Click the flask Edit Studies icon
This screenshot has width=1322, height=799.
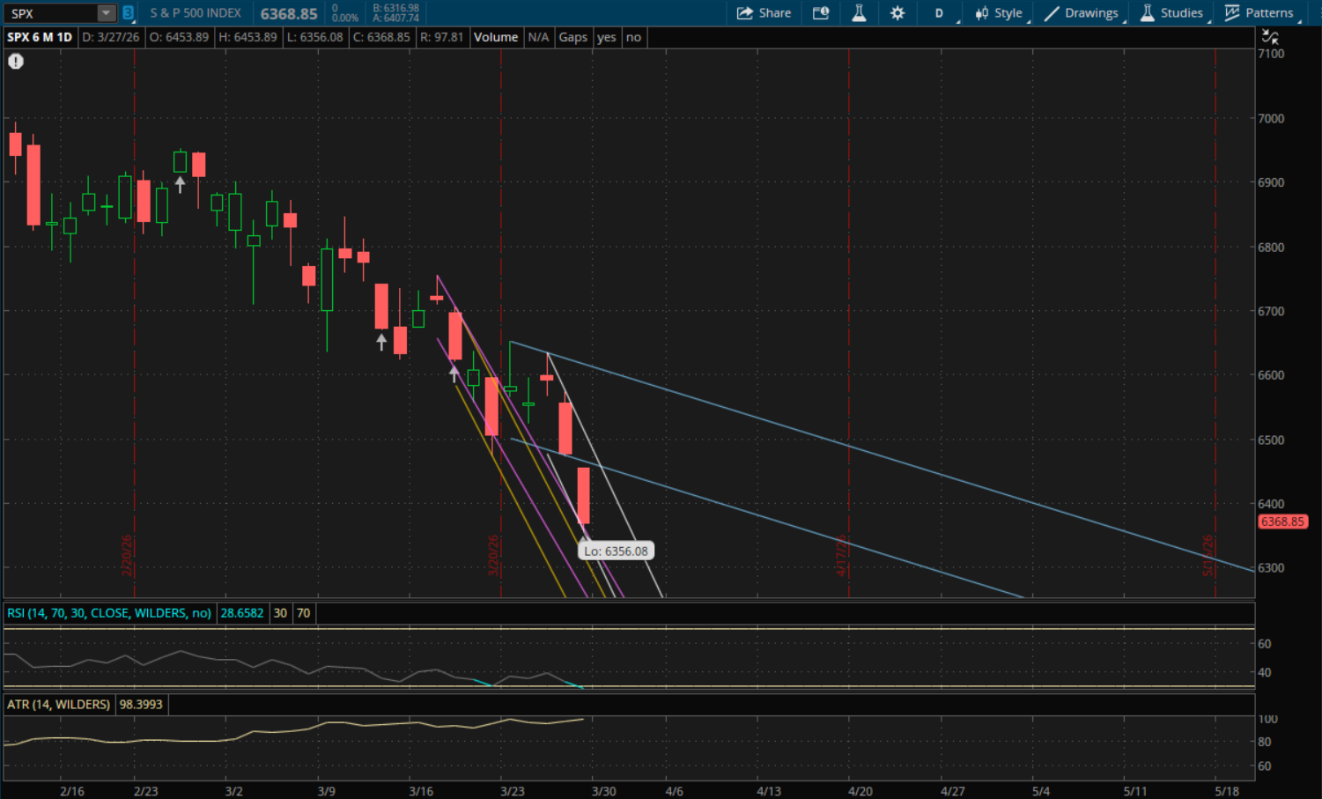(x=859, y=13)
